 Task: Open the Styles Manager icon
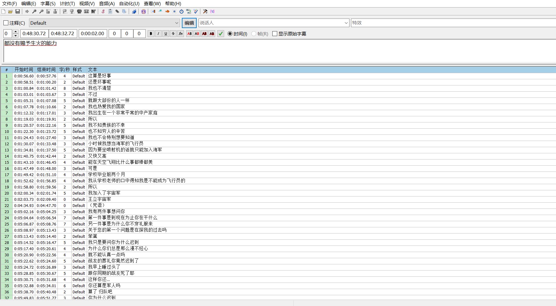(103, 11)
